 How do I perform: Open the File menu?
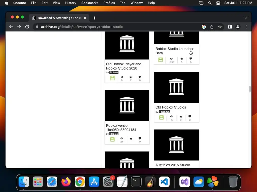(34, 3)
